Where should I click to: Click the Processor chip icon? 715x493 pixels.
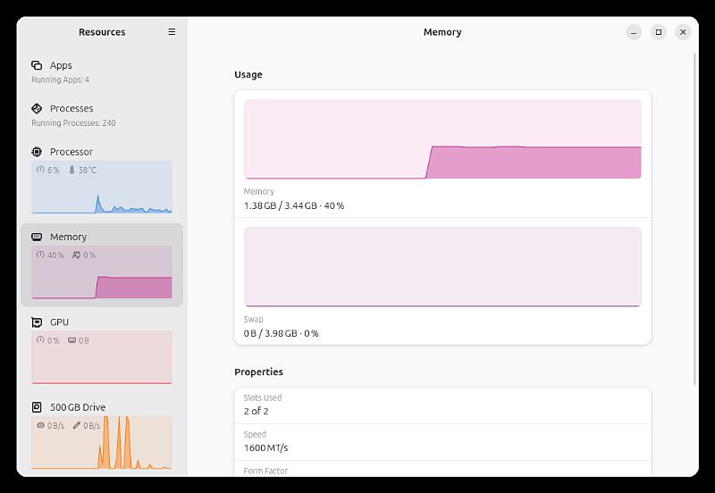coord(37,152)
